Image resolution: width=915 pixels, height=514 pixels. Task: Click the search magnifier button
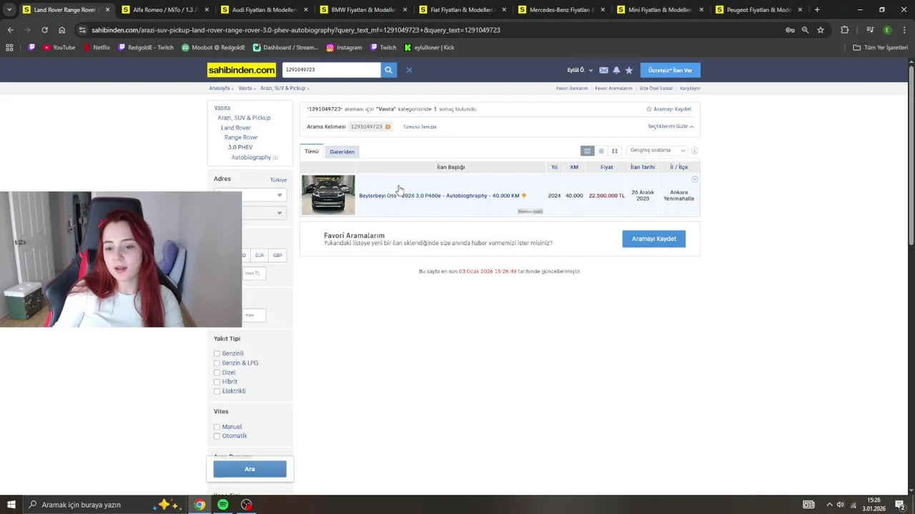388,70
